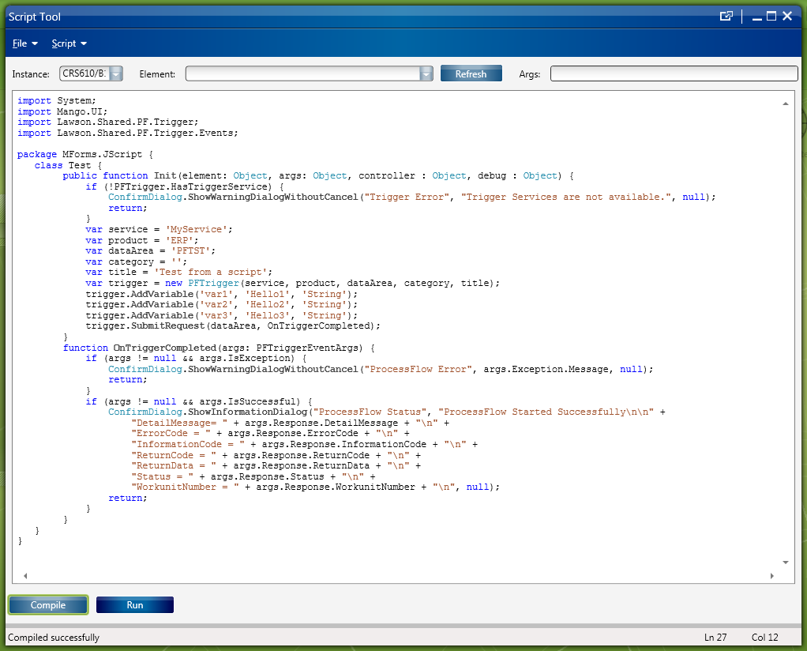
Task: Click the 'Compiled successfully' status message
Action: (x=54, y=638)
